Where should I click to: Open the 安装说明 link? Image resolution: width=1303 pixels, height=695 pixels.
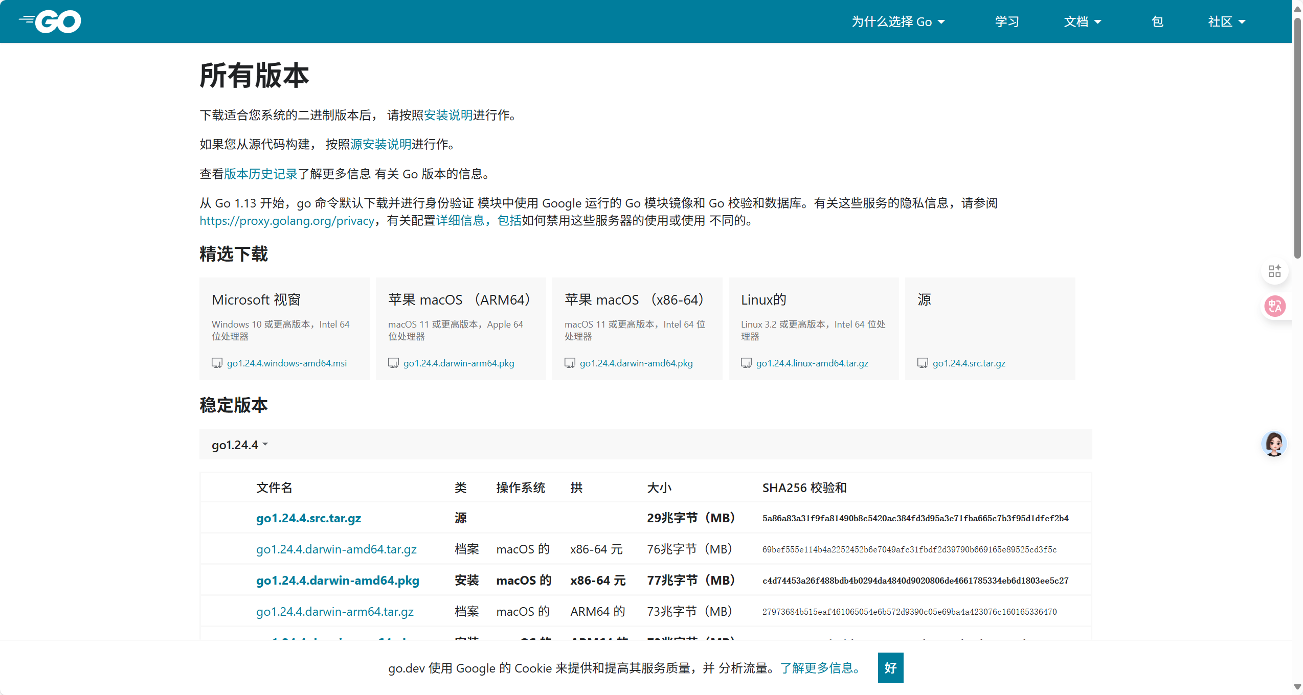click(x=448, y=115)
